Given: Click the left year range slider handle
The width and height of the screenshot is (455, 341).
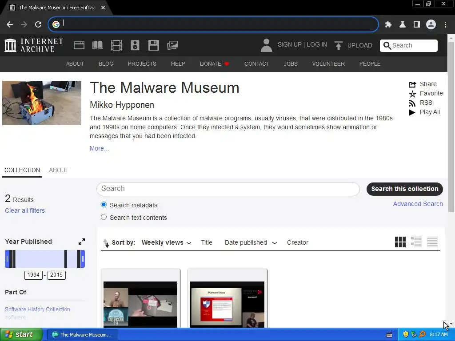Looking at the screenshot, I should pyautogui.click(x=7, y=259).
